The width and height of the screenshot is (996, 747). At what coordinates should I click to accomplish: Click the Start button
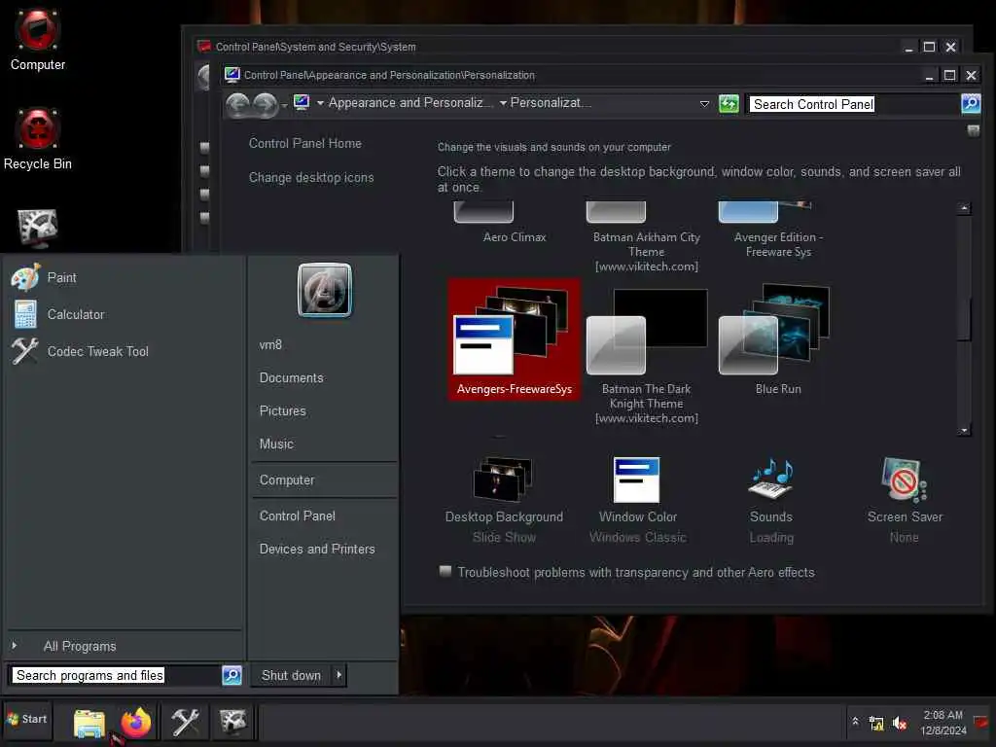pos(27,720)
